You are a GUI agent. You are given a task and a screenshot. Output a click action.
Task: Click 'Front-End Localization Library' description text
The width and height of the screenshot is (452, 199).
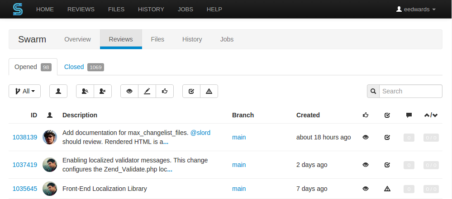coord(105,189)
